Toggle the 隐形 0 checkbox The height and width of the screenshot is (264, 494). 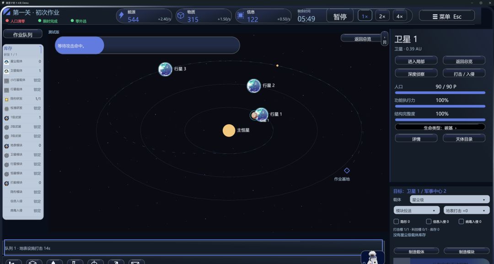click(396, 222)
